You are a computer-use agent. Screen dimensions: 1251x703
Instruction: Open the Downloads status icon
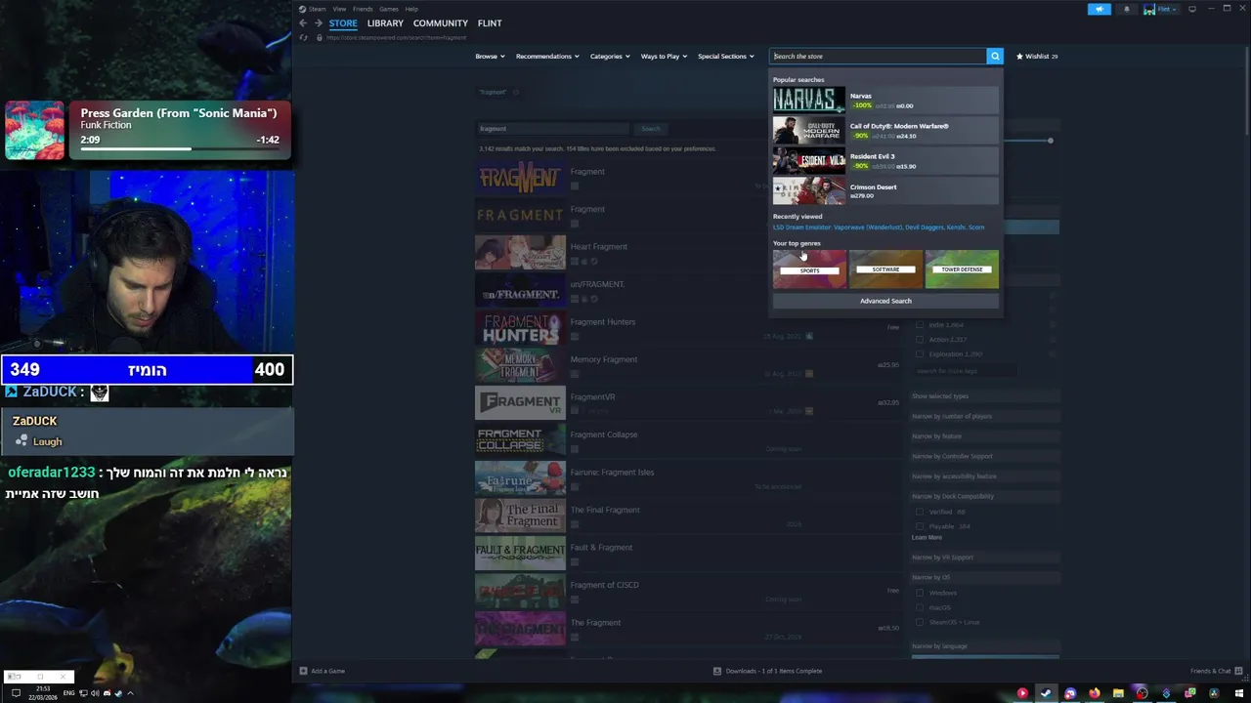[x=717, y=671]
